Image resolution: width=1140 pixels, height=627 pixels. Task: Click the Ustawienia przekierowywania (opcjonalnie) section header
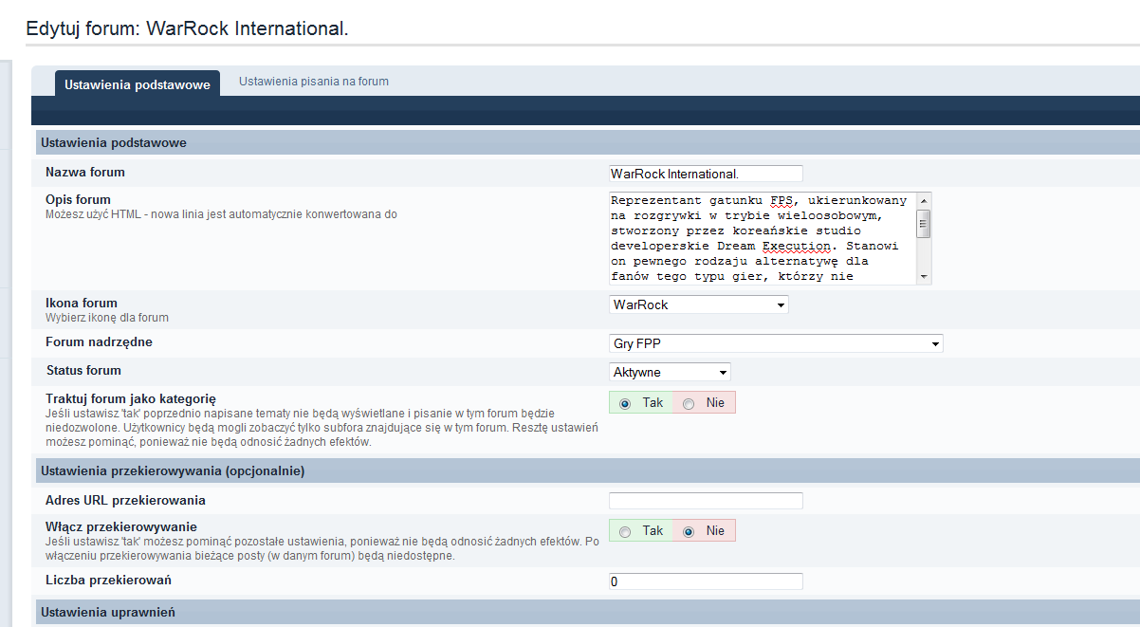pos(172,470)
